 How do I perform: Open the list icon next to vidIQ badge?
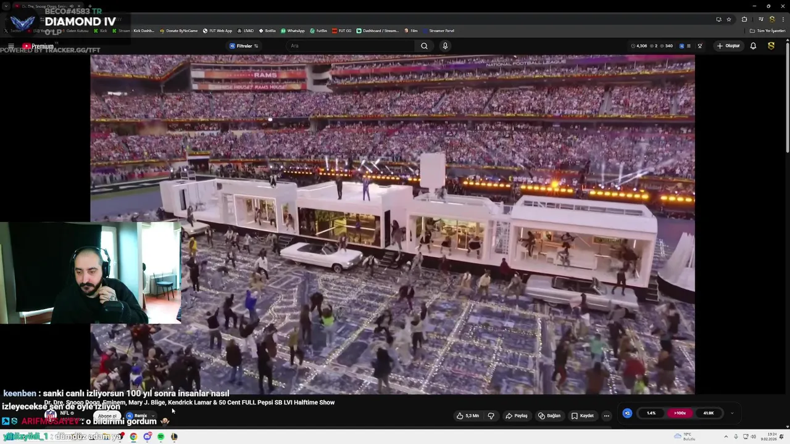[689, 46]
